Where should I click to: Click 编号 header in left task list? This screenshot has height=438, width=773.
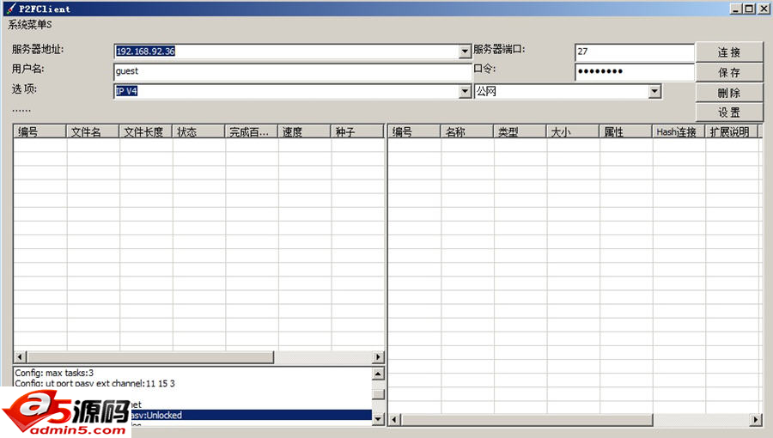coord(40,131)
